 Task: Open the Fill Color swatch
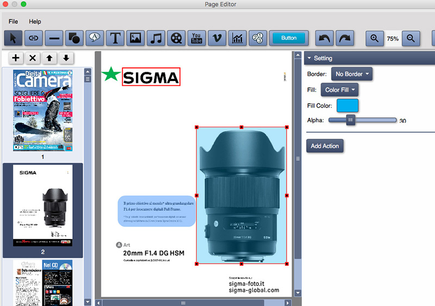(x=347, y=105)
